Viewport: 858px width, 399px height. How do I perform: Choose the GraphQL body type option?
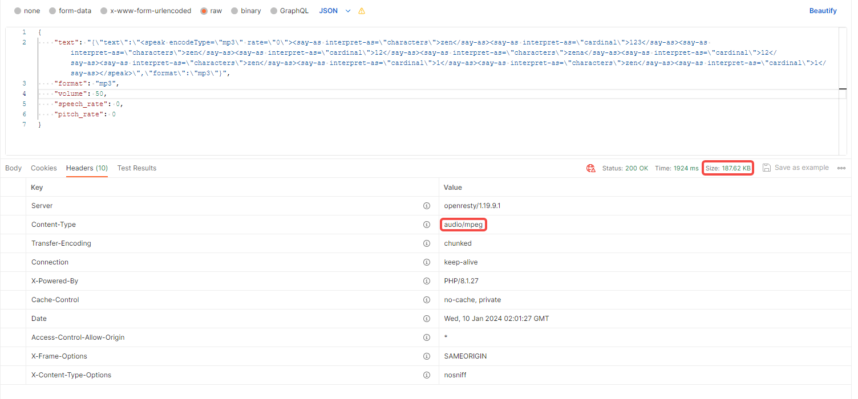274,11
